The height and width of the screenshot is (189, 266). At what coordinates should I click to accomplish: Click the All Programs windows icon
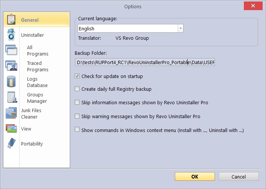(x=11, y=50)
